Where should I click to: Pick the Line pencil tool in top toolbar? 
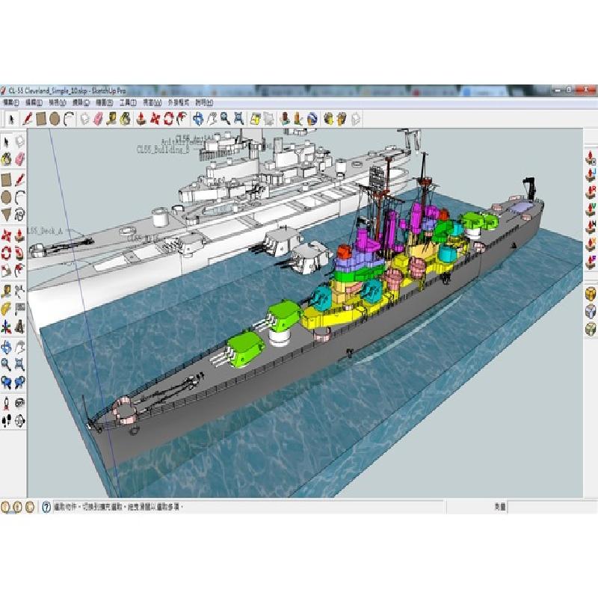pos(28,118)
